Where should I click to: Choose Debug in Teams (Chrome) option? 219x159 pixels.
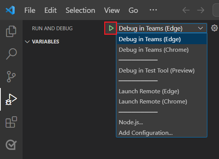tap(162, 50)
